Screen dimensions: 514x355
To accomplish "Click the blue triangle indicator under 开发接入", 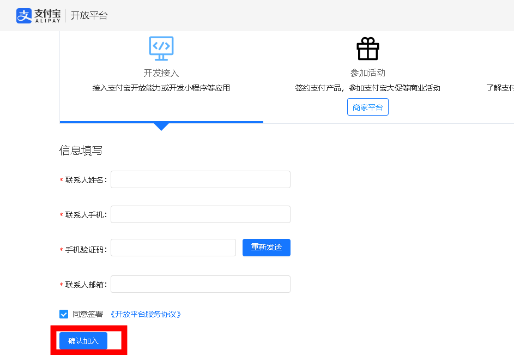I will (x=161, y=127).
